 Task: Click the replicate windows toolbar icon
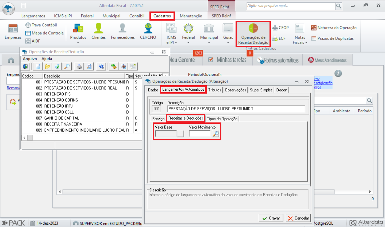(x=133, y=66)
